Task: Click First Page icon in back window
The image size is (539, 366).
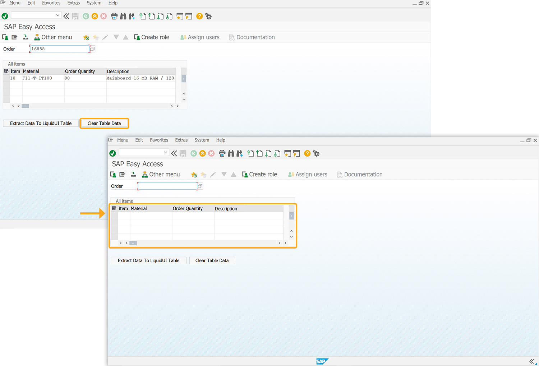Action: click(x=143, y=16)
